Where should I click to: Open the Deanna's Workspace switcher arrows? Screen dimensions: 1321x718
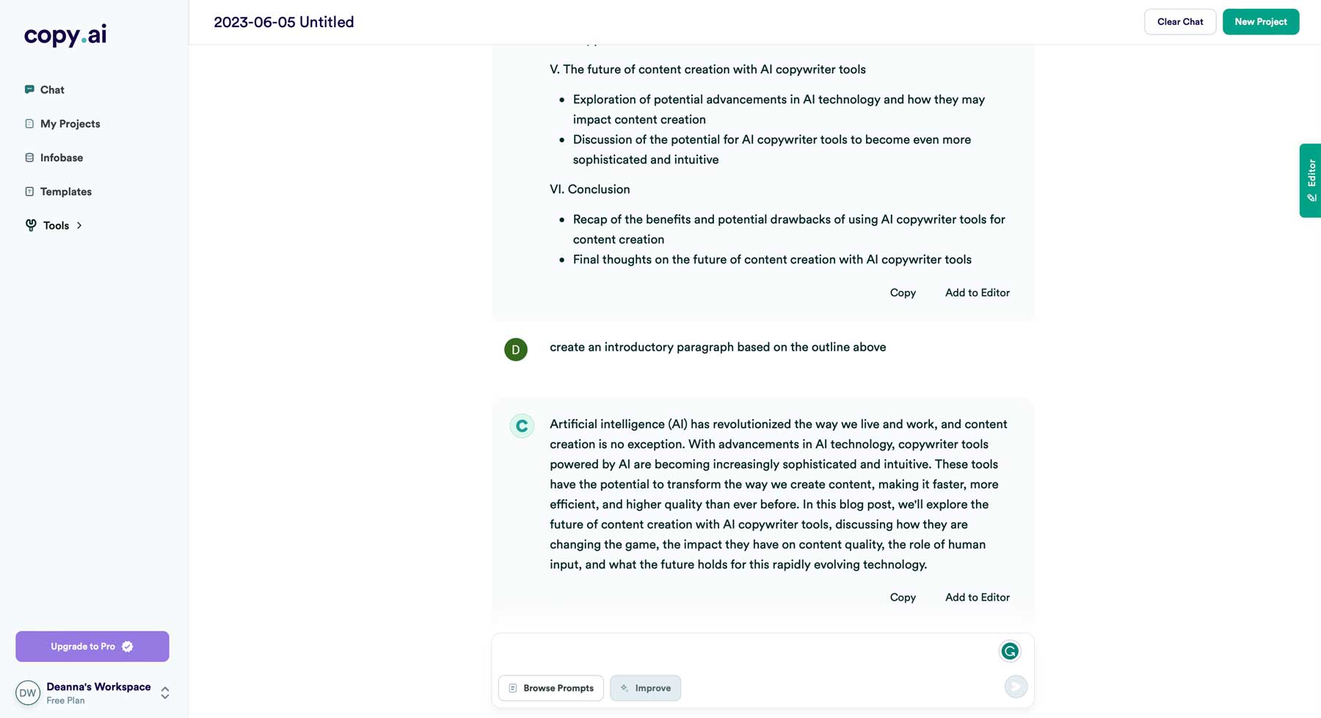[x=165, y=693]
